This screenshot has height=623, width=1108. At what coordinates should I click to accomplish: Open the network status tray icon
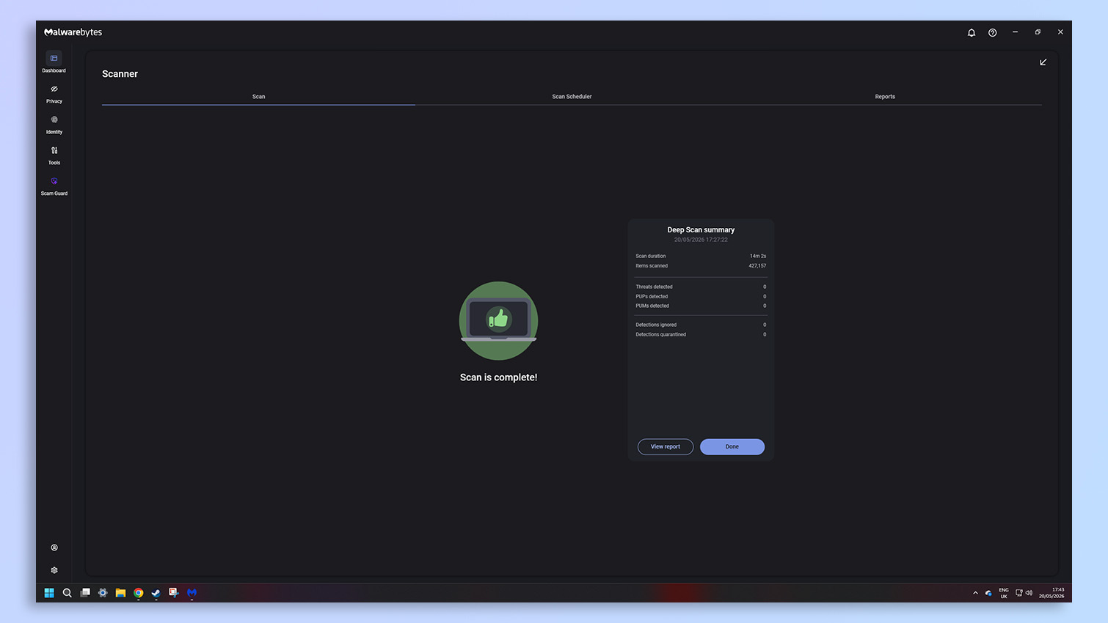[1019, 593]
